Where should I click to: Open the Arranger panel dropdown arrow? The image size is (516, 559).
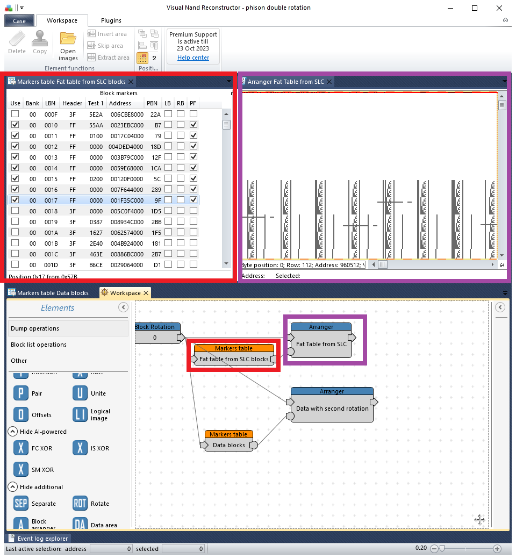click(504, 82)
